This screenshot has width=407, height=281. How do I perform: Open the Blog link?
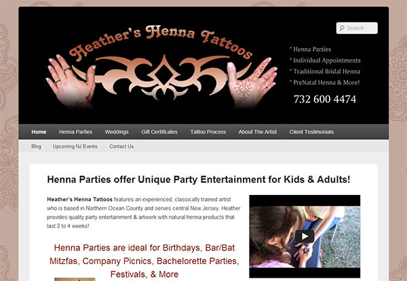coord(36,146)
